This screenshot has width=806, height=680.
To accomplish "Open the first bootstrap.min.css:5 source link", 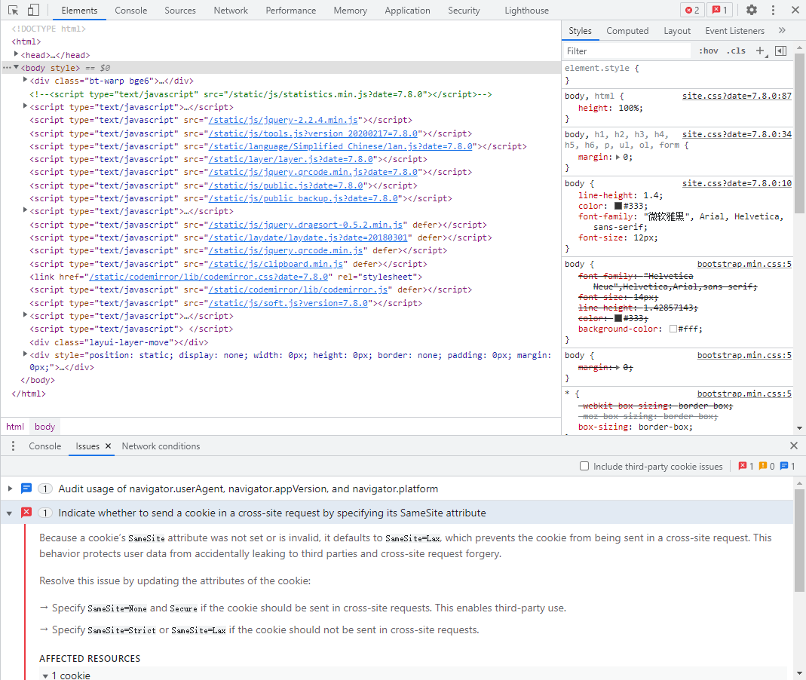I will (744, 264).
